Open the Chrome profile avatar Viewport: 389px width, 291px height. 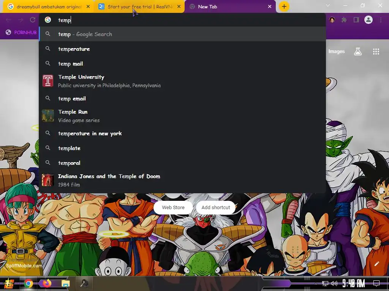(368, 20)
